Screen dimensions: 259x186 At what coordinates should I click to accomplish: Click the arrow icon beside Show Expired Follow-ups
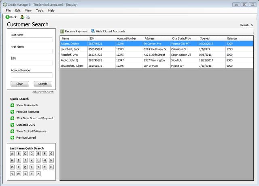(13, 131)
